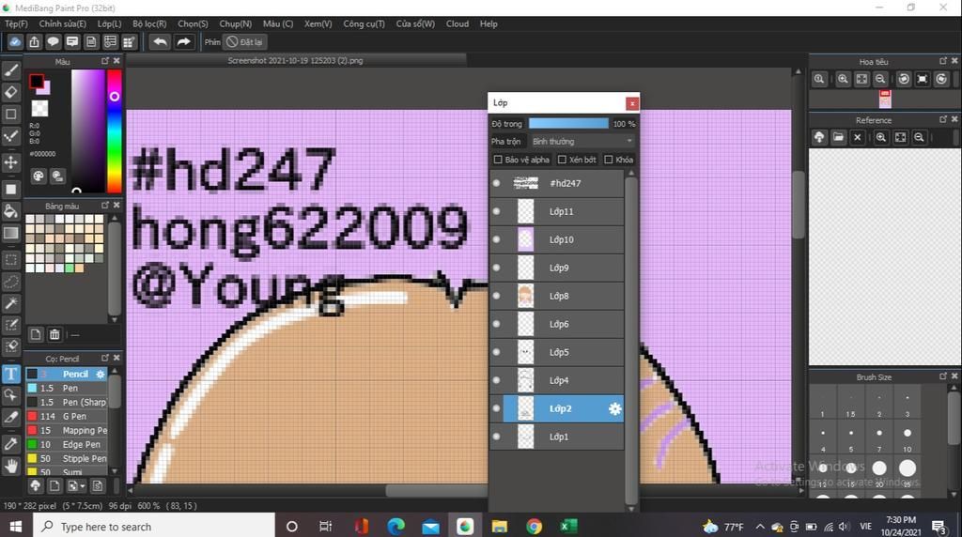Viewport: 962px width, 537px height.
Task: Zoom out in the Navigator (Hoa tiêu) panel
Action: click(x=880, y=79)
